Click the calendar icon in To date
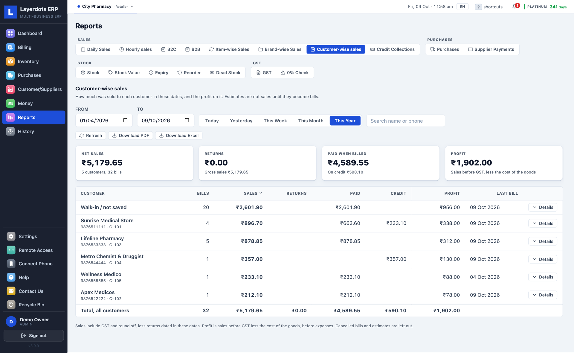The width and height of the screenshot is (574, 353). (x=187, y=120)
